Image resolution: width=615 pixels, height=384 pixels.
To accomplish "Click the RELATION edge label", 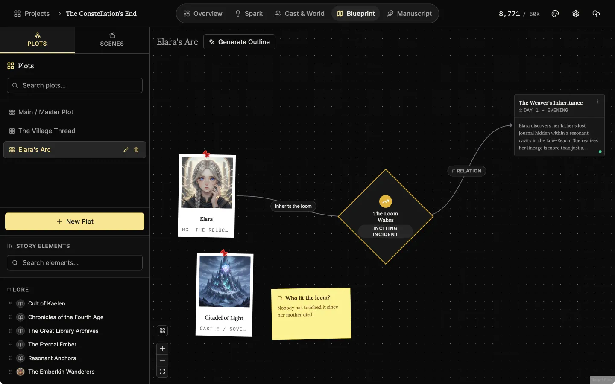I will click(466, 171).
